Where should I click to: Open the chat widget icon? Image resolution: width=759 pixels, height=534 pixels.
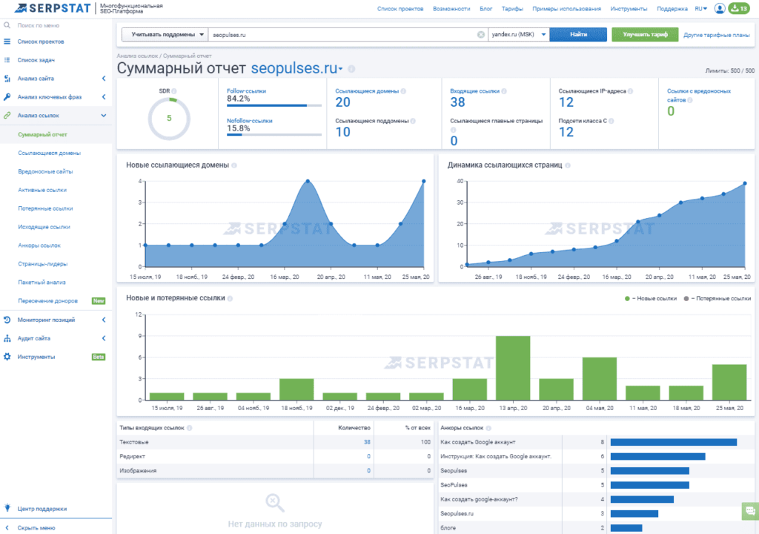coord(750,511)
